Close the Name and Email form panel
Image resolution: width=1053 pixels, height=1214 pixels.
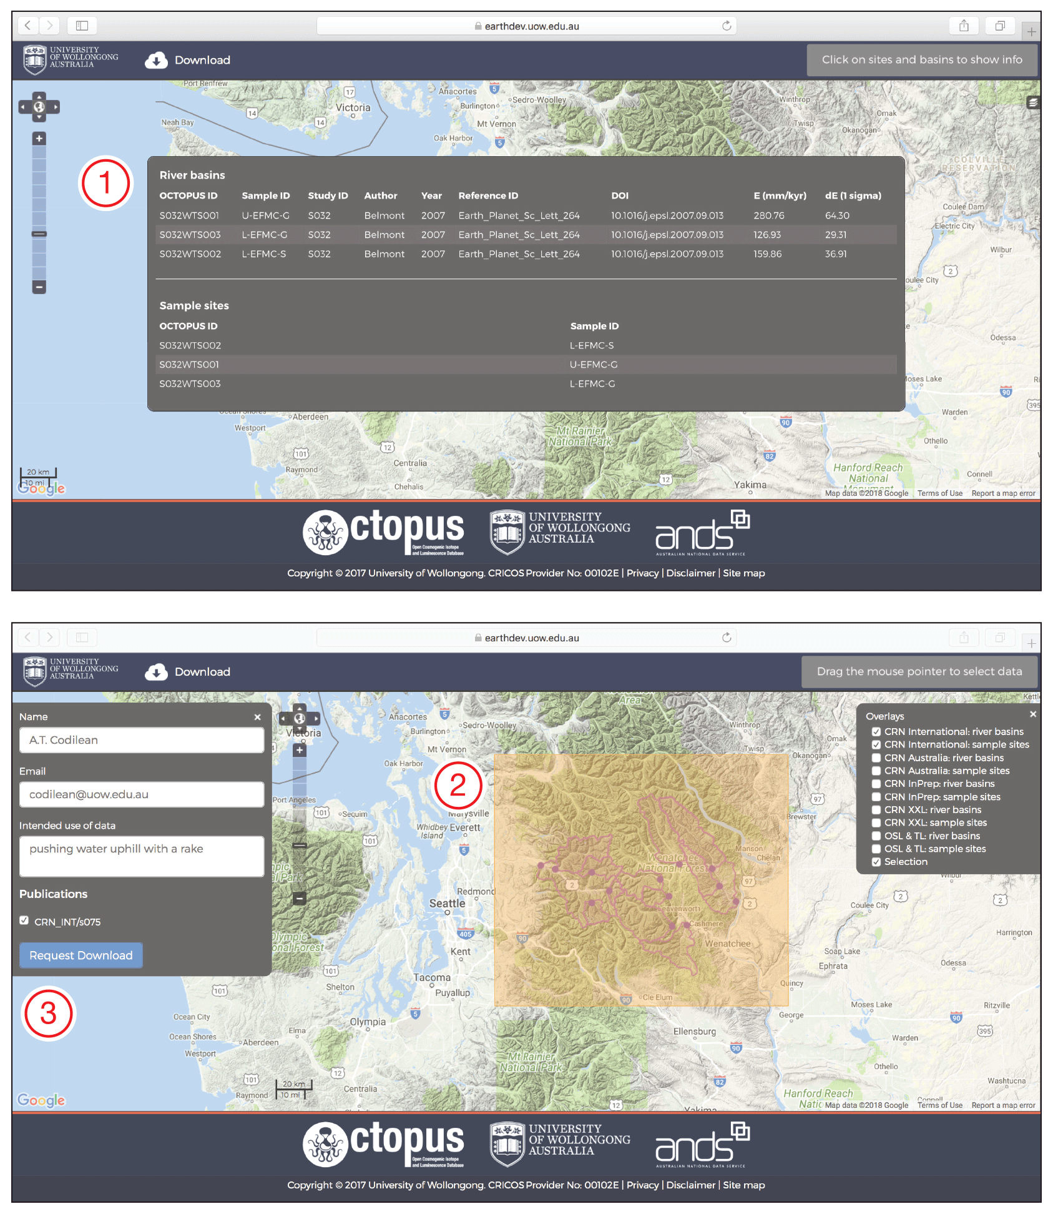click(x=257, y=717)
